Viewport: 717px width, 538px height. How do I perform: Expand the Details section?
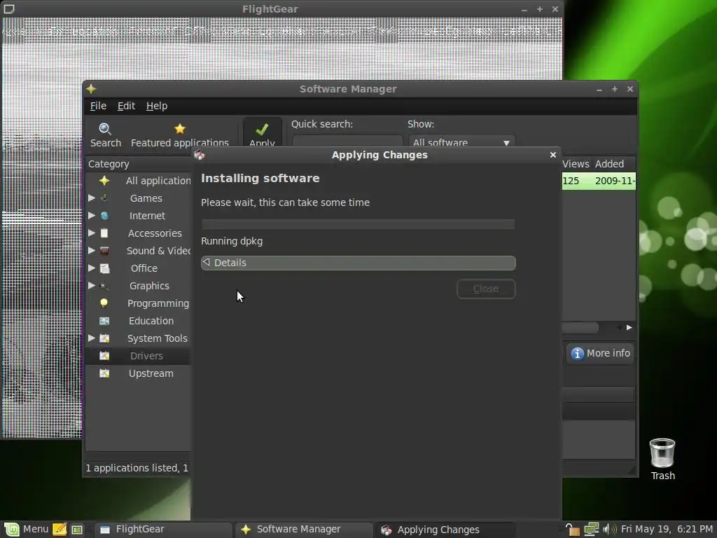click(x=358, y=263)
